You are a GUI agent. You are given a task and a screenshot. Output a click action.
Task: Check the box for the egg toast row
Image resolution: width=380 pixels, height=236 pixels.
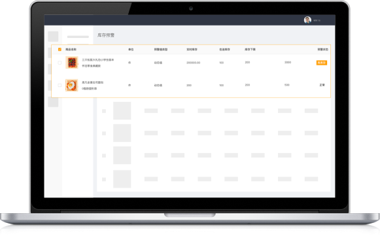click(60, 85)
